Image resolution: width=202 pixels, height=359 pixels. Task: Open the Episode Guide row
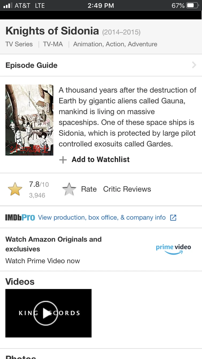point(101,65)
